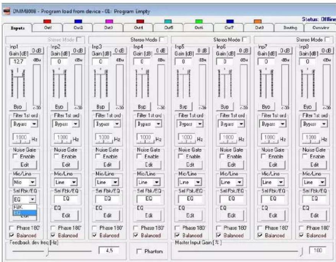Expand the Inp8 Mic/Line selector
Screen dimensions: 336x262
pyautogui.click(x=322, y=182)
